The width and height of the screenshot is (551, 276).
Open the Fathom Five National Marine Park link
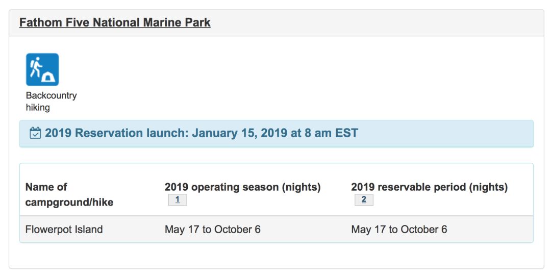115,22
